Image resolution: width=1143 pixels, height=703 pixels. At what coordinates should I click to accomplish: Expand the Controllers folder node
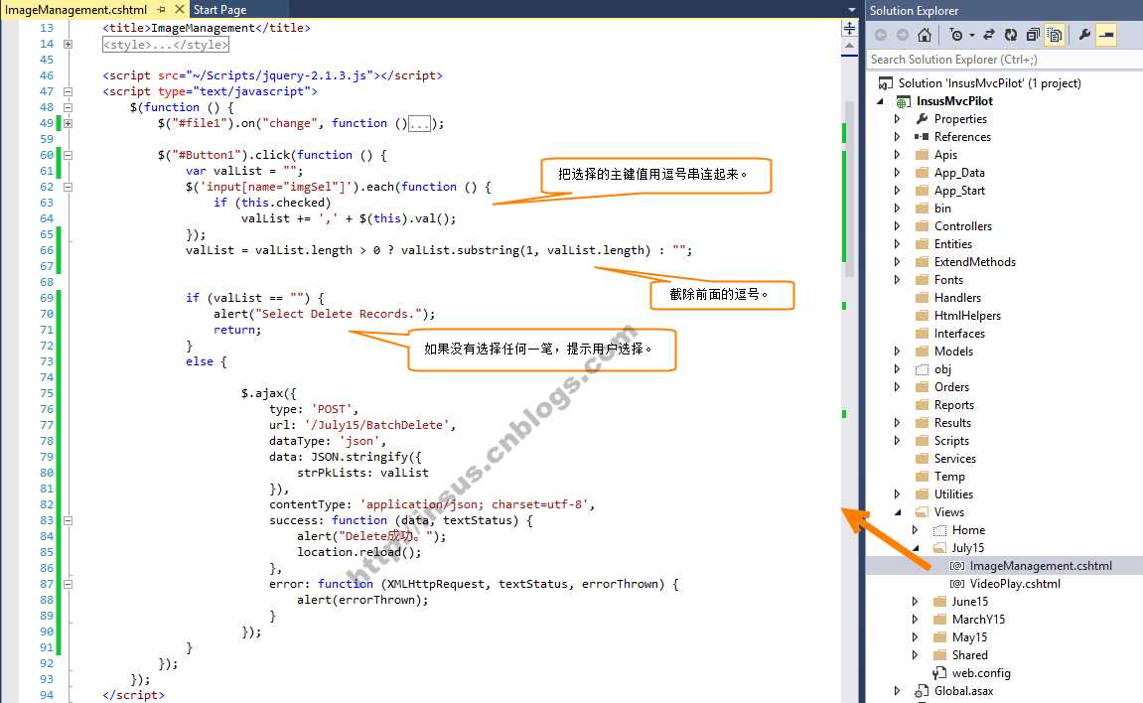click(898, 225)
